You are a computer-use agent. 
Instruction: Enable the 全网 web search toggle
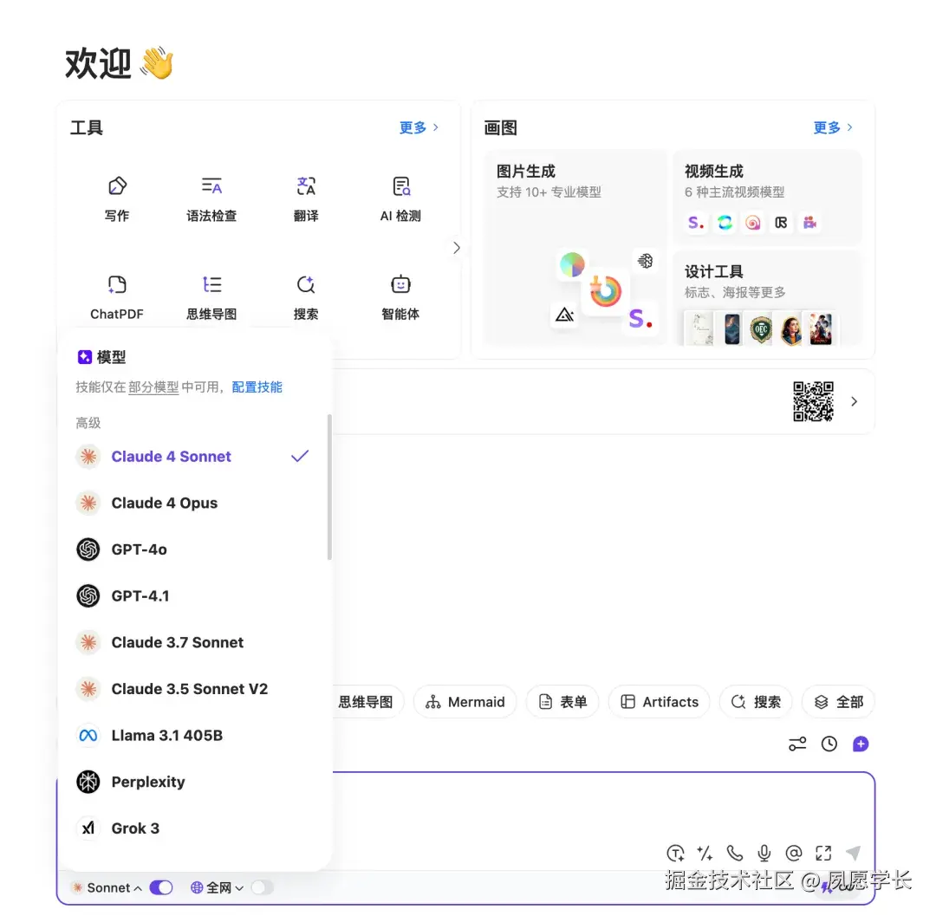pyautogui.click(x=262, y=887)
